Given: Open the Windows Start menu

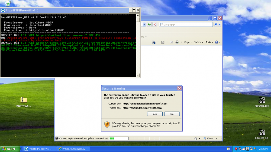Looking at the screenshot, I should (10, 149).
